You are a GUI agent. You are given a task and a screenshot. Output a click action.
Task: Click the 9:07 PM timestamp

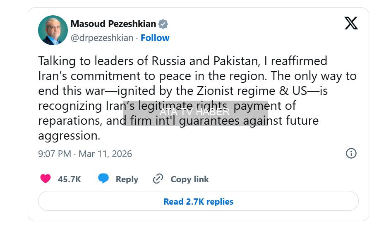[55, 154]
